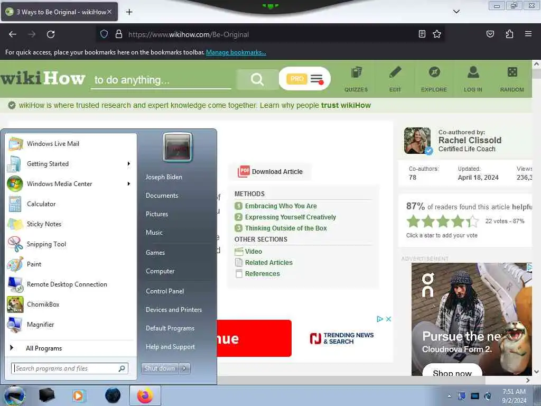The width and height of the screenshot is (541, 406).
Task: Click the fifth rating star
Action: tap(473, 222)
